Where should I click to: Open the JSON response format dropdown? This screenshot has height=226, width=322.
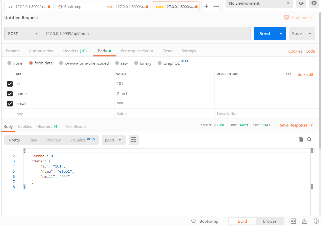(113, 140)
